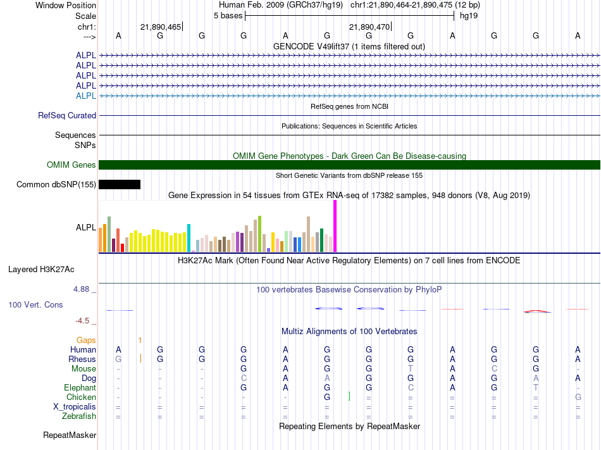Viewport: 601px width, 450px height.
Task: Click the reverse-strand arrow under chr1
Action: tap(90, 37)
